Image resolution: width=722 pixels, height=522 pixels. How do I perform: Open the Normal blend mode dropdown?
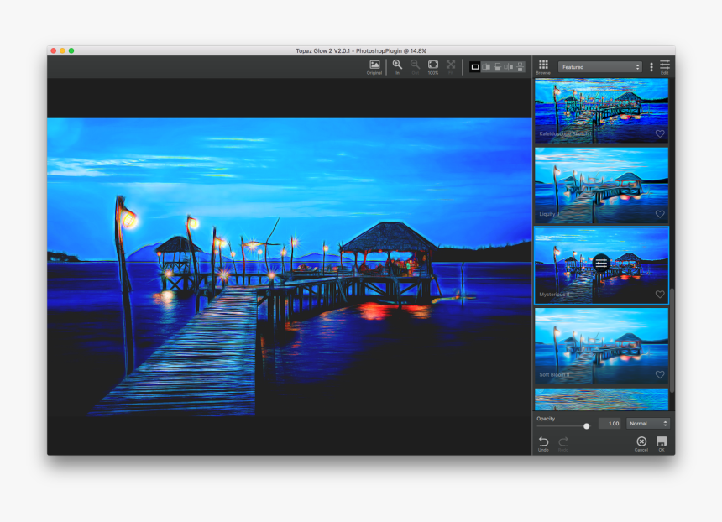tap(646, 424)
